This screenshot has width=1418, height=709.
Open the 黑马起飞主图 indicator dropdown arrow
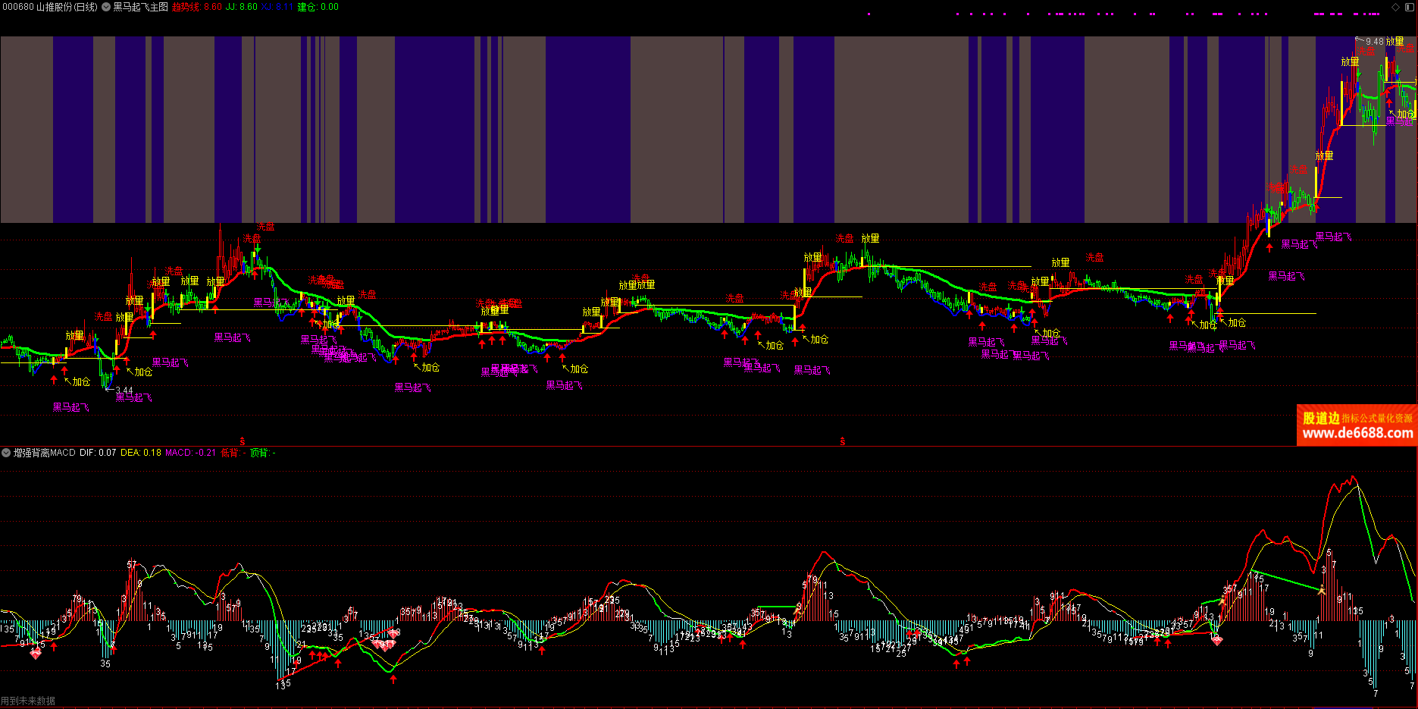click(x=106, y=7)
